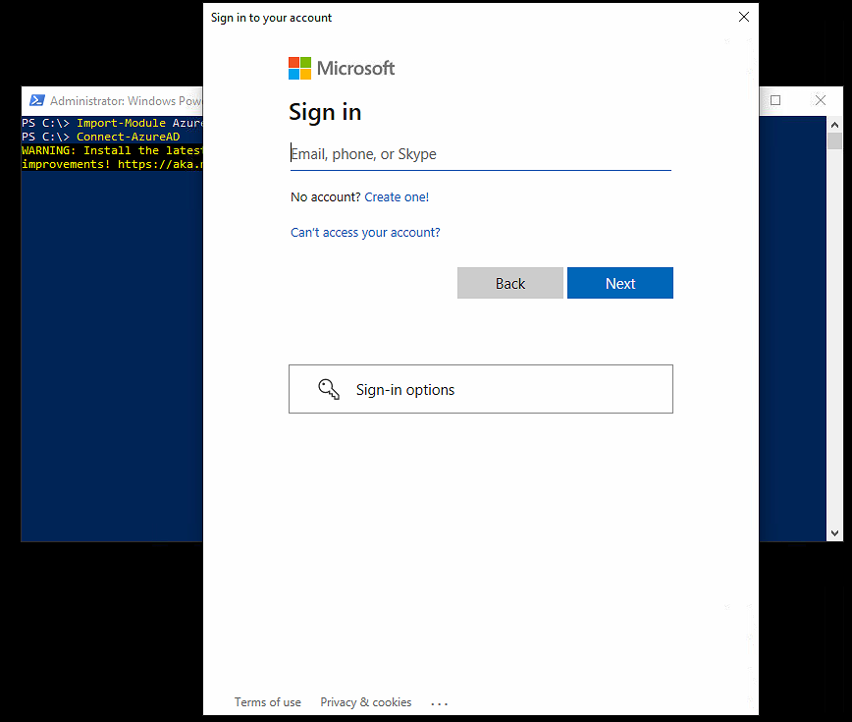
Task: Click the Email, phone, or Skype field
Action: click(480, 154)
